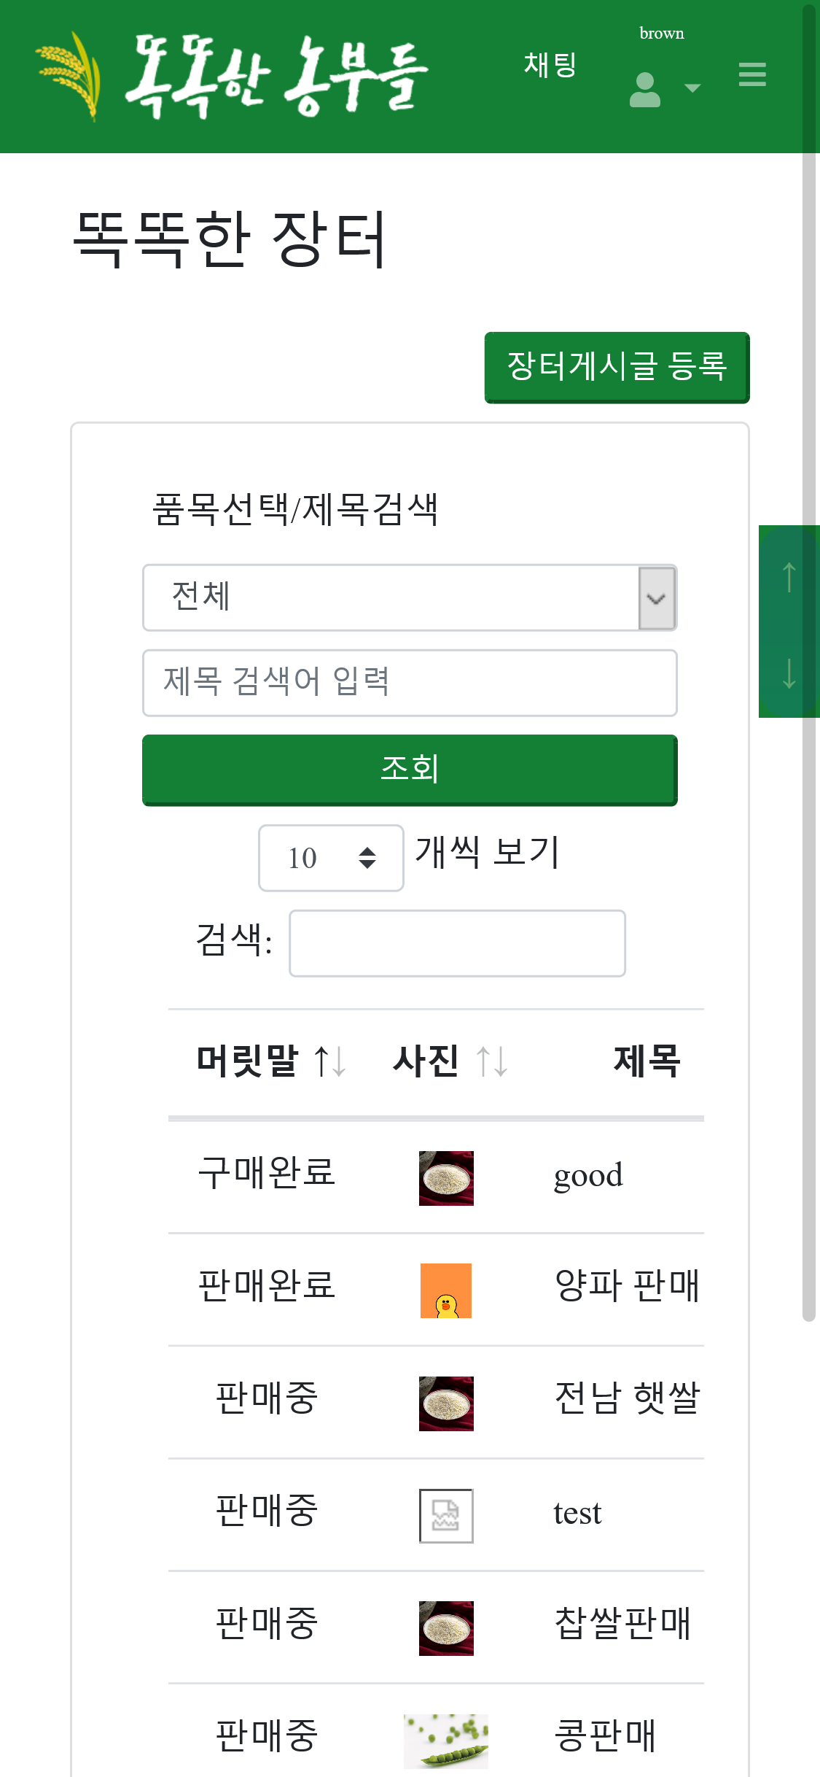
Task: Open the 양파 판매 post
Action: tap(626, 1285)
